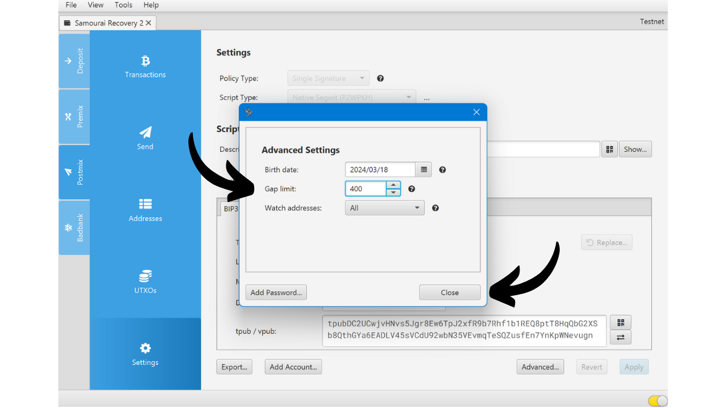The image size is (726, 408).
Task: Click Close in Advanced Settings dialog
Action: click(x=450, y=292)
